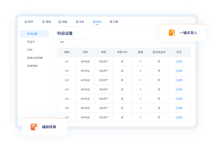Go to 财务出始余额 in the sidebar
Viewport: 220px width, 150px height.
pos(35,58)
